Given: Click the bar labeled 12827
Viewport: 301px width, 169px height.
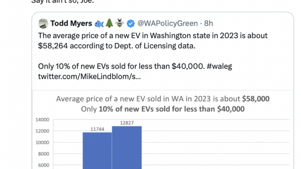Looking at the screenshot, I should (127, 148).
